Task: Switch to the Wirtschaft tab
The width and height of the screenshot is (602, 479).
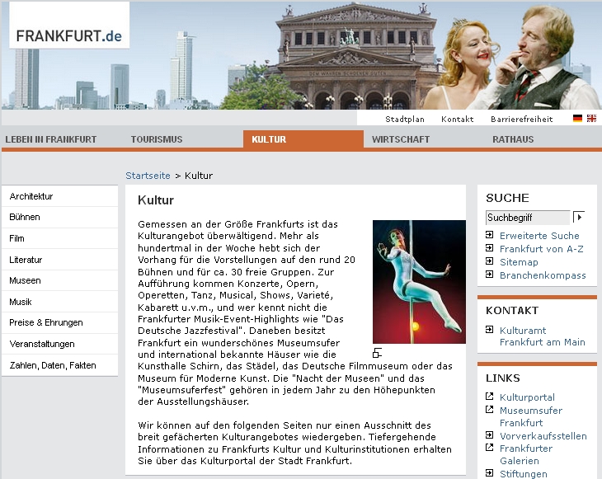Action: [x=401, y=139]
